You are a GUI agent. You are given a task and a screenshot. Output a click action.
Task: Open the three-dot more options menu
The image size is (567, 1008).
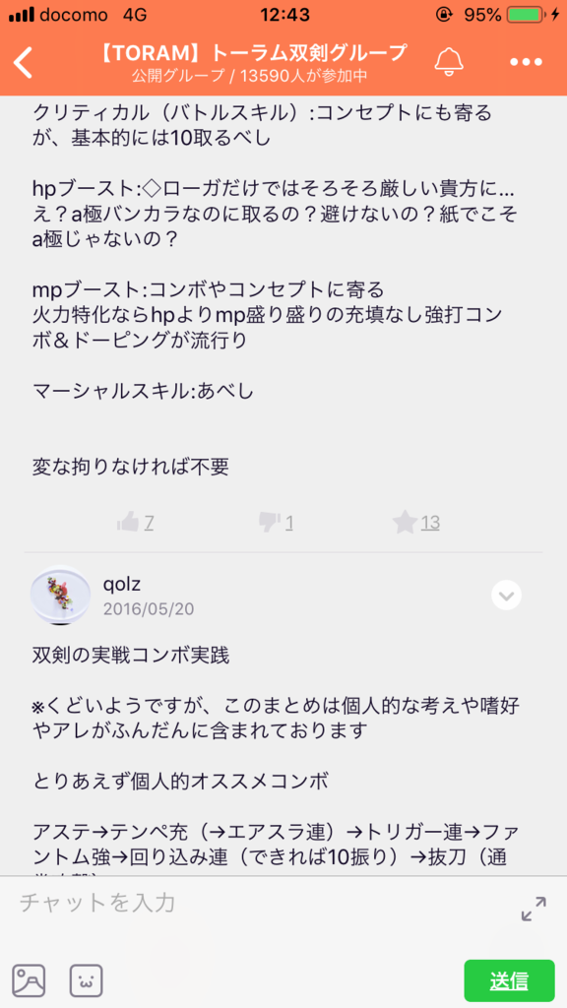[527, 62]
